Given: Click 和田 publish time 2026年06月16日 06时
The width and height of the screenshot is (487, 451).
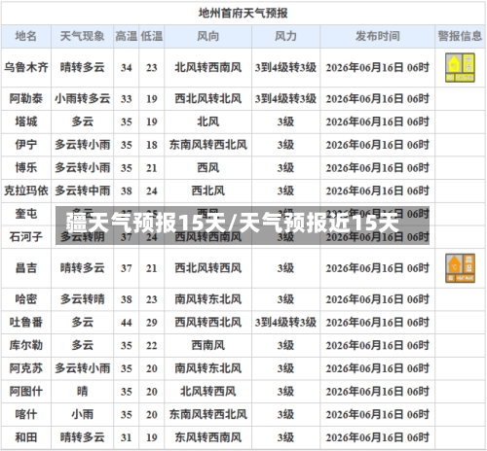Looking at the screenshot, I should (x=377, y=437).
